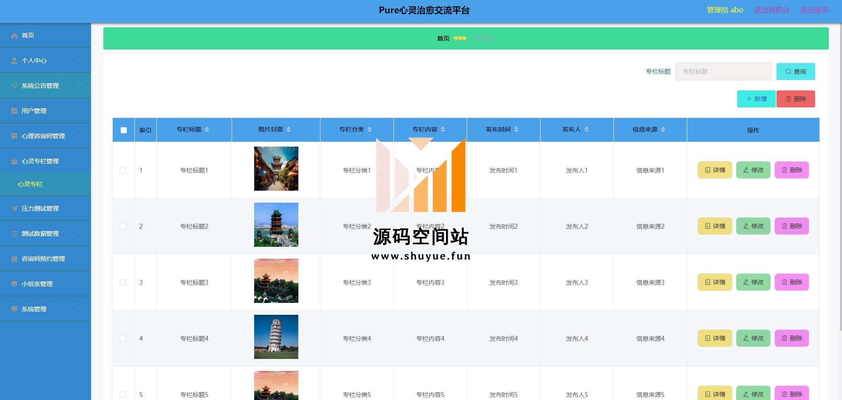Viewport: 842px width, 400px height.
Task: Click the home icon beside 首页
Action: tap(15, 35)
